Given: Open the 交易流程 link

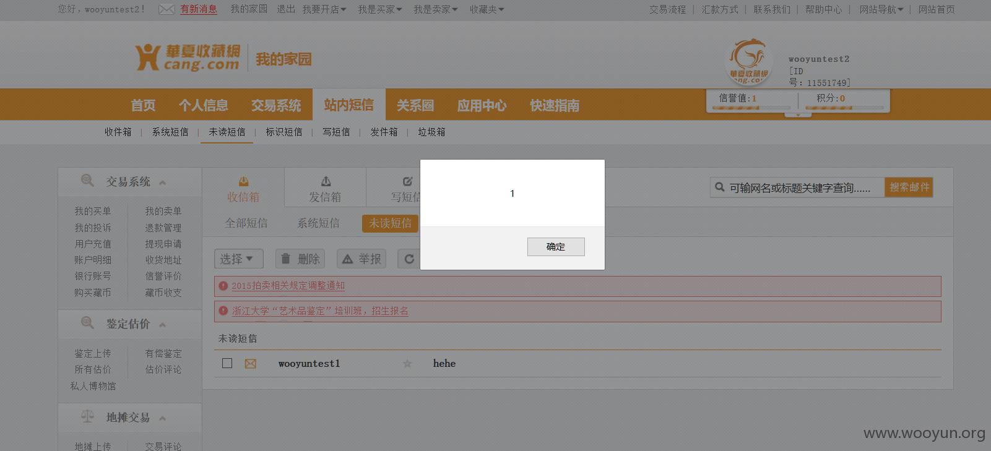Looking at the screenshot, I should point(668,9).
